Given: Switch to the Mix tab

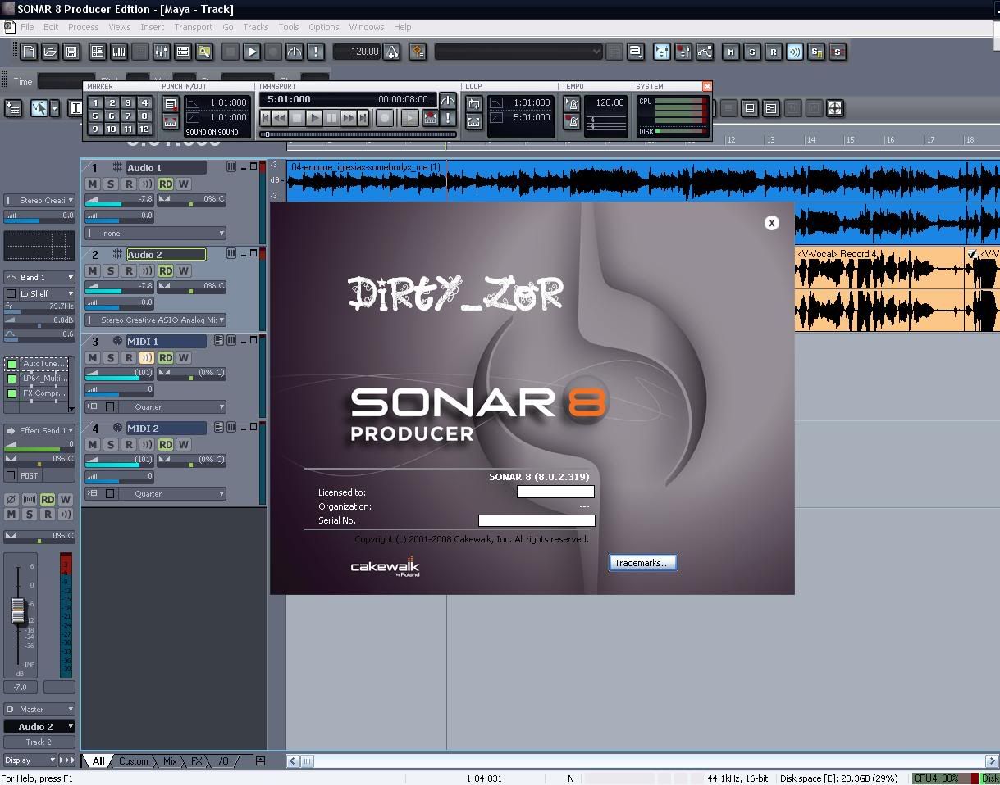Looking at the screenshot, I should point(170,761).
